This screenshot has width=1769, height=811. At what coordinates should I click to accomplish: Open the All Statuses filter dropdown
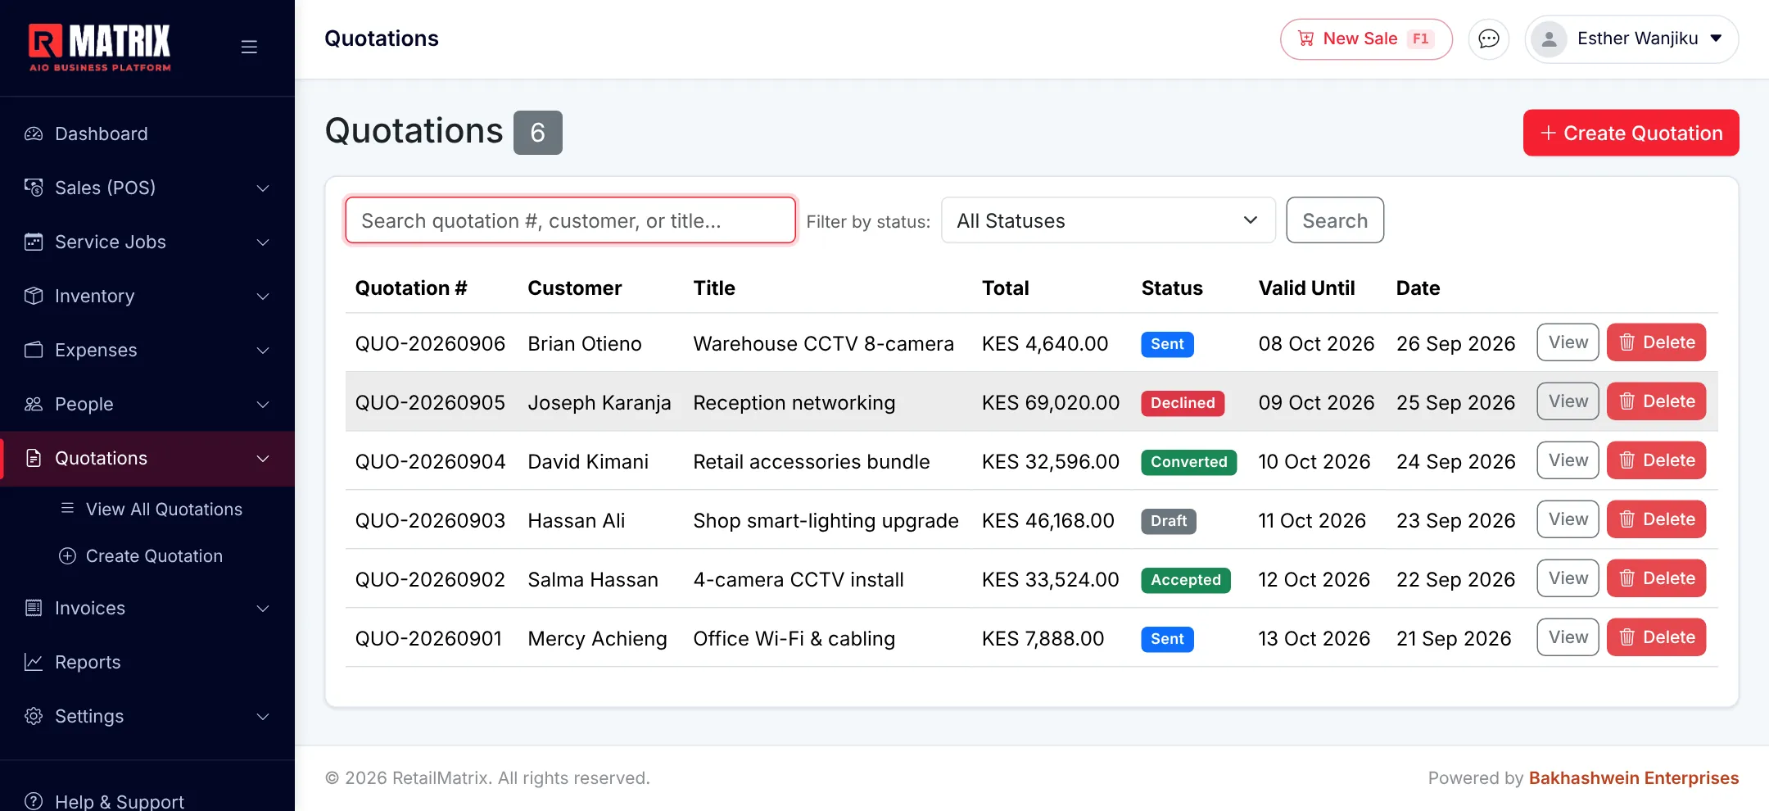tap(1108, 220)
